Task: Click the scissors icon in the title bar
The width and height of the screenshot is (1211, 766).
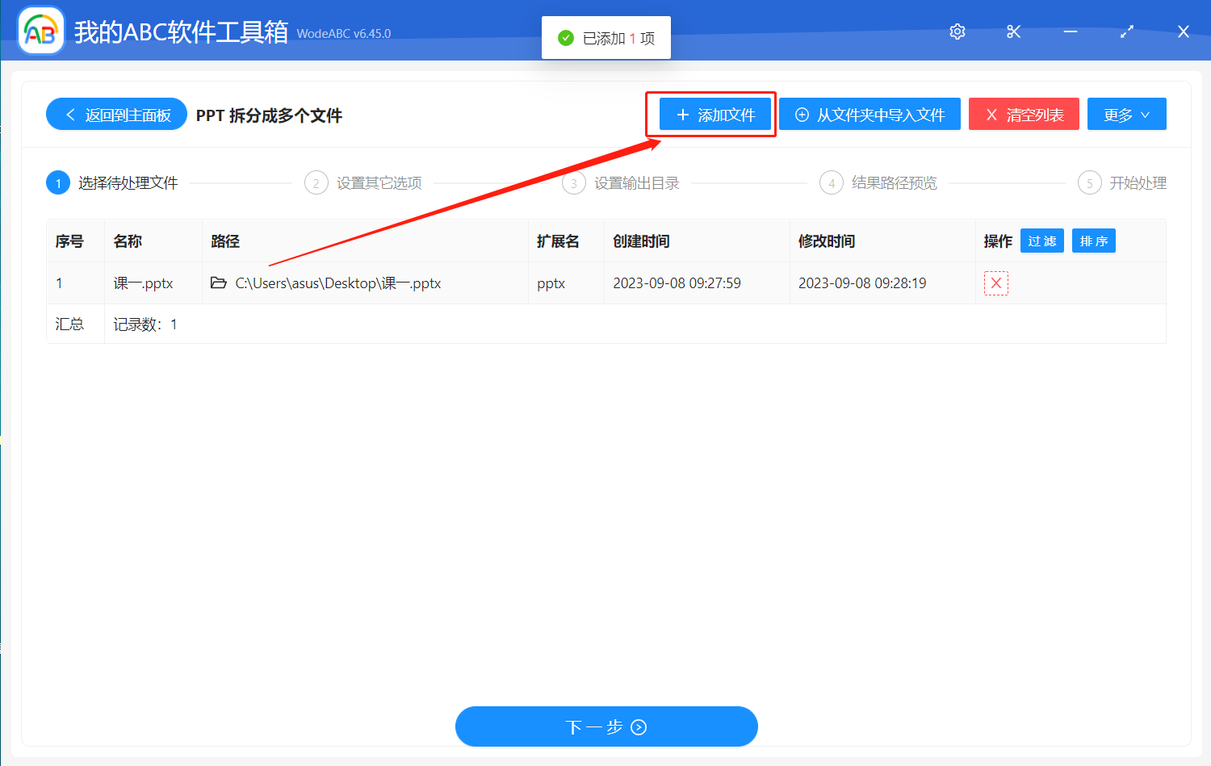Action: [x=1013, y=31]
